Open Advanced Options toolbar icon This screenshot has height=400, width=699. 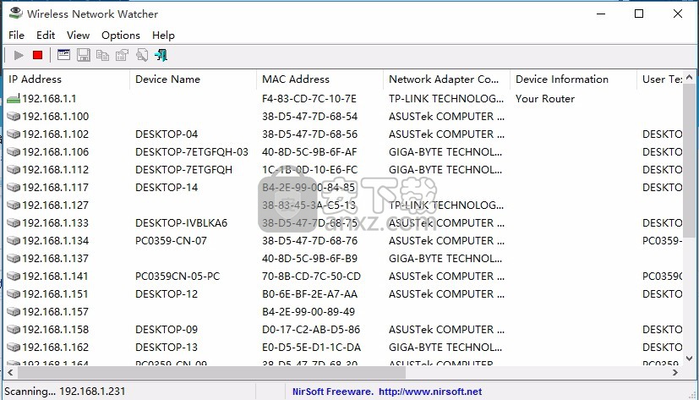[63, 55]
